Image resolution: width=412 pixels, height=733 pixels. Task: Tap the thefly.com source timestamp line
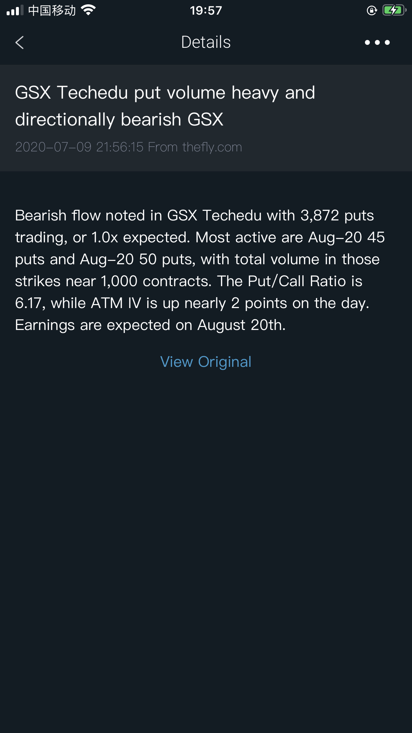tap(129, 147)
